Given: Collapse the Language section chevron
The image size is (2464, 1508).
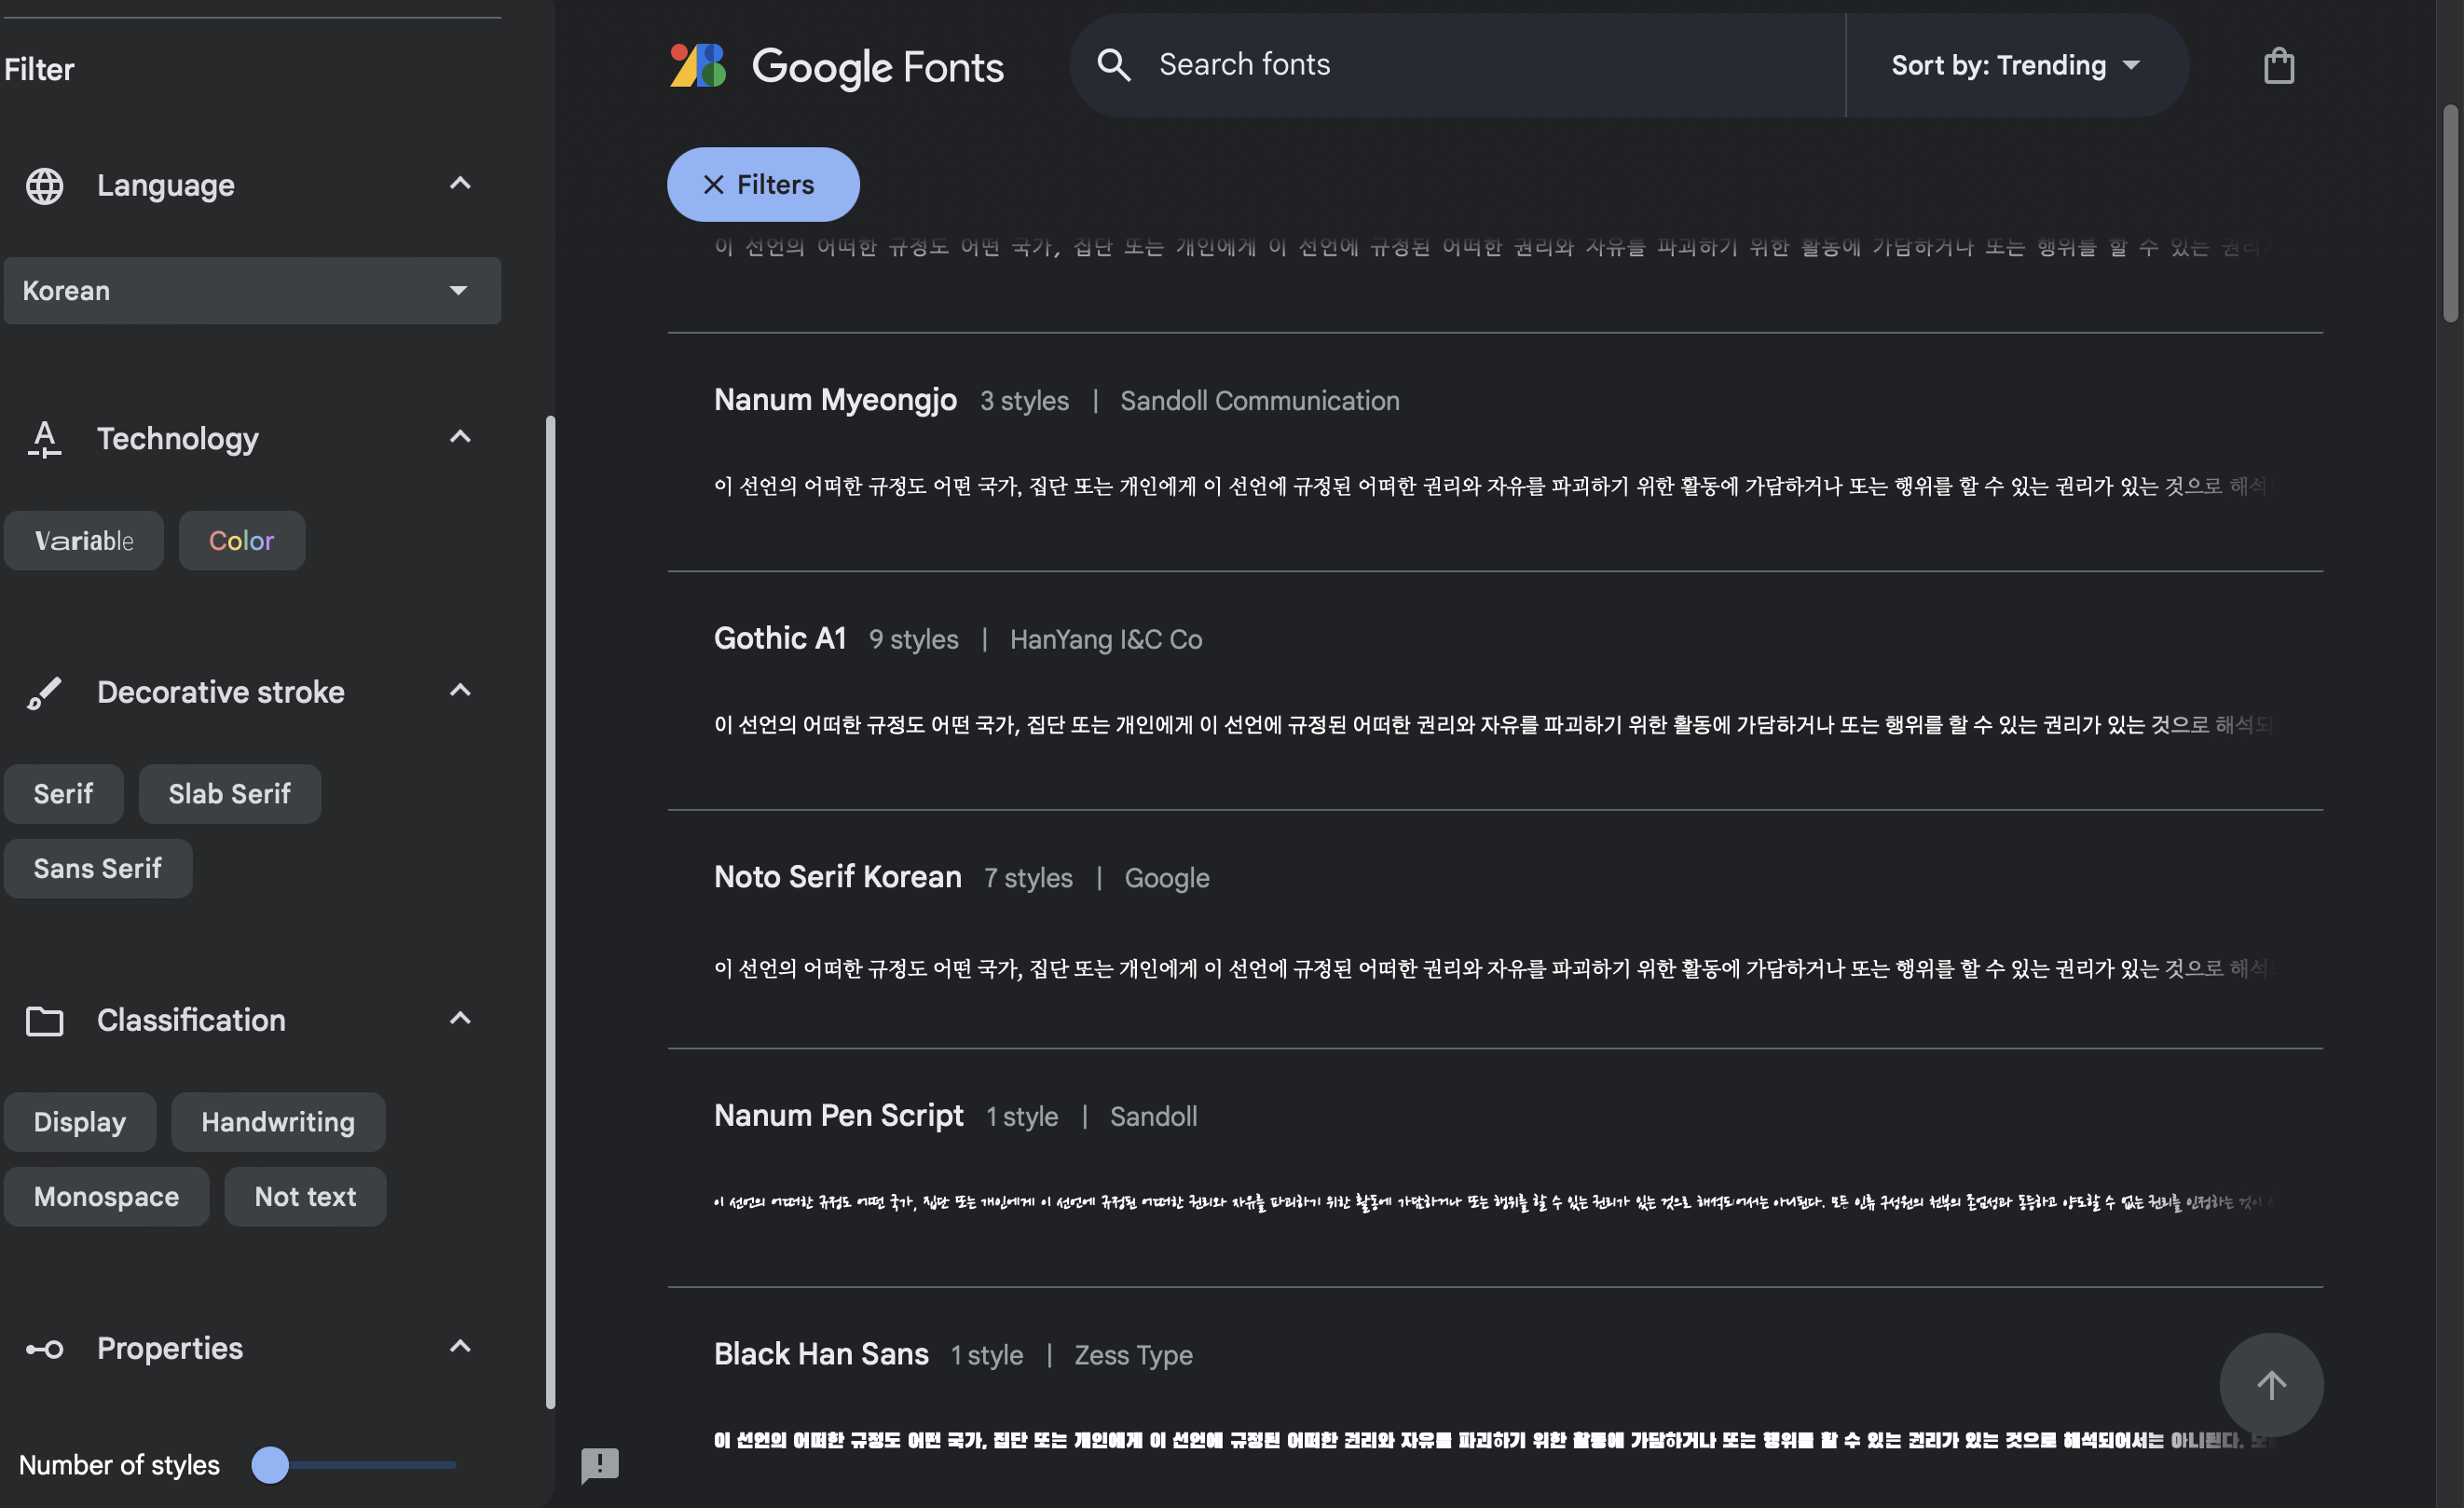Looking at the screenshot, I should point(460,184).
